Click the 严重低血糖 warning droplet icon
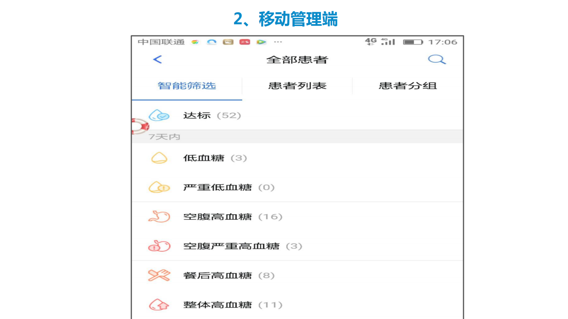This screenshot has height=319, width=568. pos(159,187)
